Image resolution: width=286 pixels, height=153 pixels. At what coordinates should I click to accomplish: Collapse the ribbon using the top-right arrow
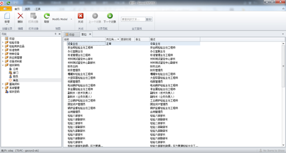[283, 9]
